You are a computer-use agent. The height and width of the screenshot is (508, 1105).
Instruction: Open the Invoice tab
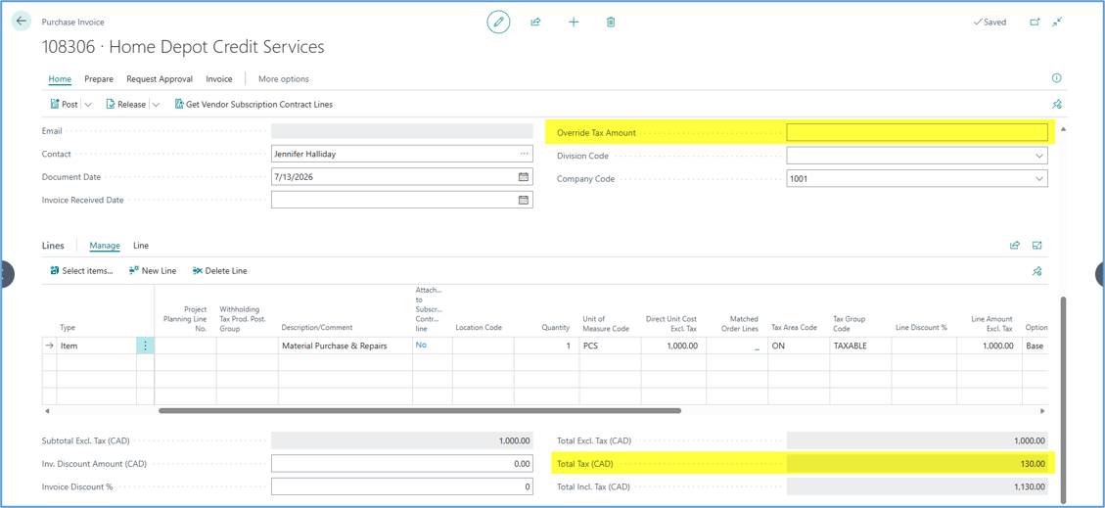pyautogui.click(x=218, y=79)
